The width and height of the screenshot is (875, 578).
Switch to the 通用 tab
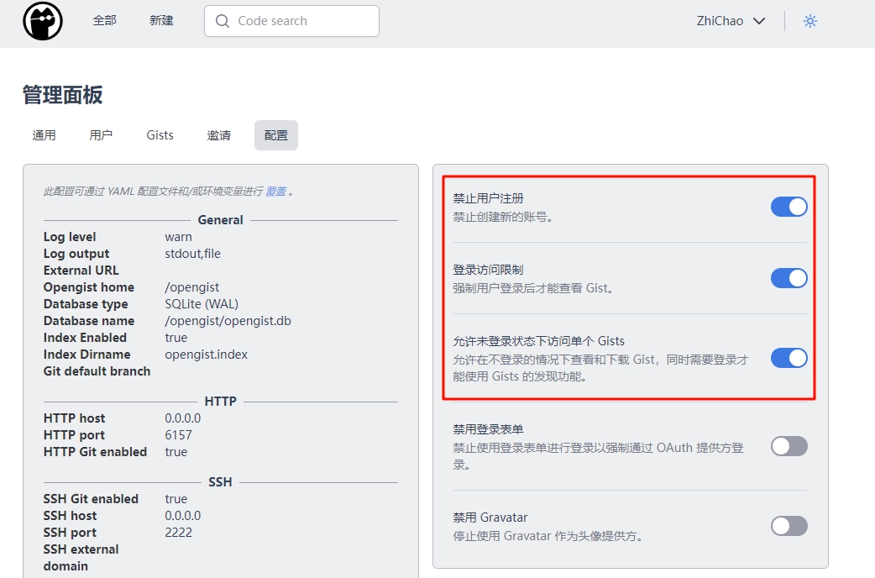(x=44, y=135)
